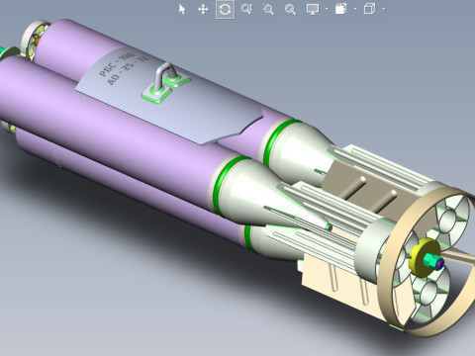The width and height of the screenshot is (475, 356).
Task: Click the wireframe box display style icon
Action: pos(369,9)
